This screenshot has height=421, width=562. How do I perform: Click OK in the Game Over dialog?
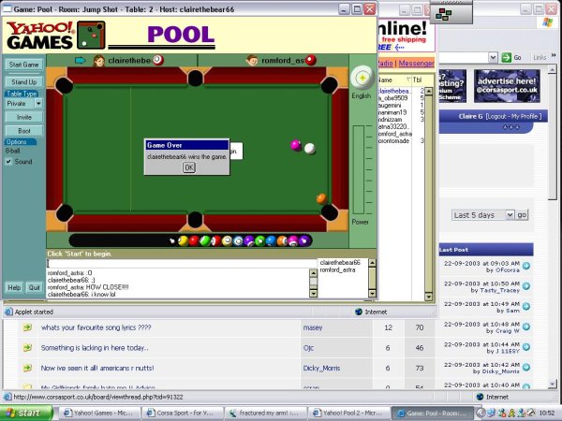(x=189, y=167)
